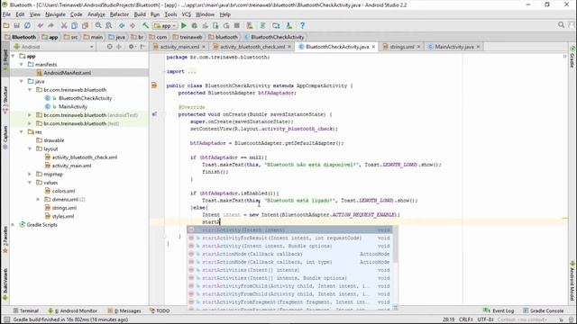Click the Undo arrow icon

pyautogui.click(x=41, y=26)
